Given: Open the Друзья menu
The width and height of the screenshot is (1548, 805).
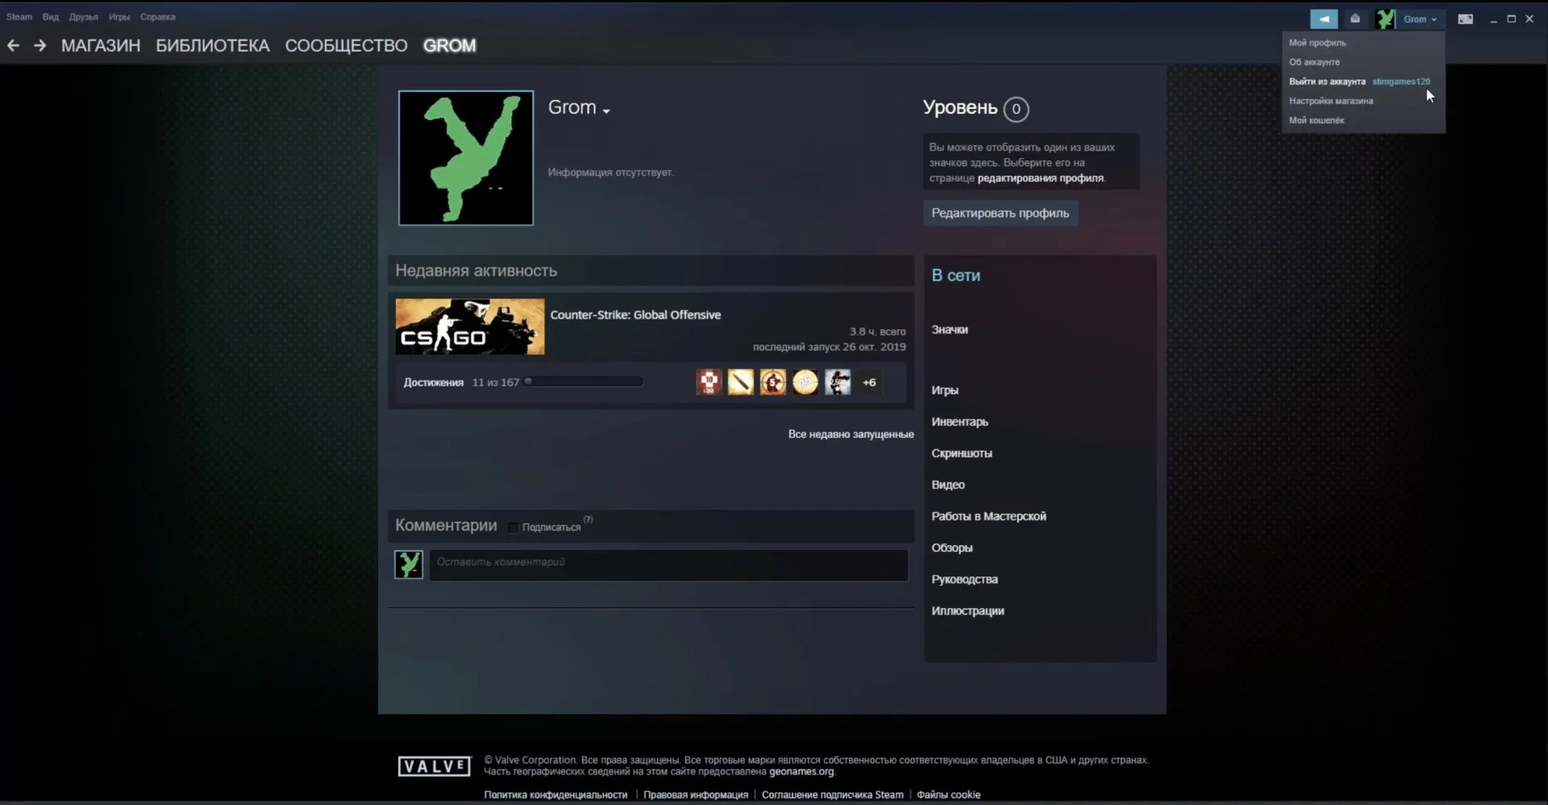Looking at the screenshot, I should tap(84, 17).
